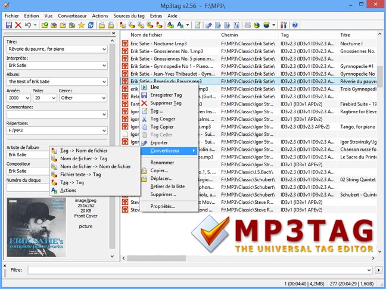Open the Quick actions dropdown arrow
The height and width of the screenshot is (289, 386).
coord(188,25)
